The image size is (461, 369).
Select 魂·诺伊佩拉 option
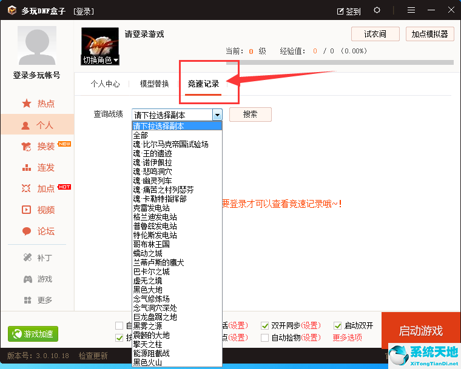(177, 162)
